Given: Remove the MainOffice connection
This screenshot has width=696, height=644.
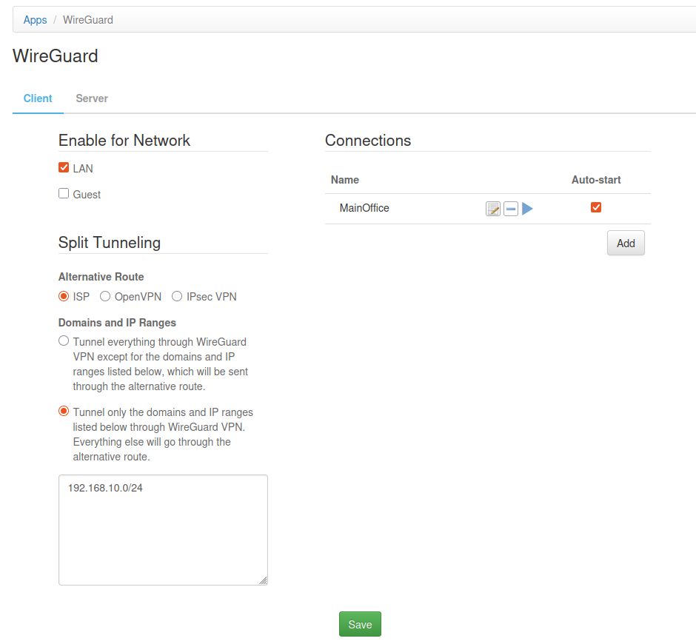Looking at the screenshot, I should 511,209.
